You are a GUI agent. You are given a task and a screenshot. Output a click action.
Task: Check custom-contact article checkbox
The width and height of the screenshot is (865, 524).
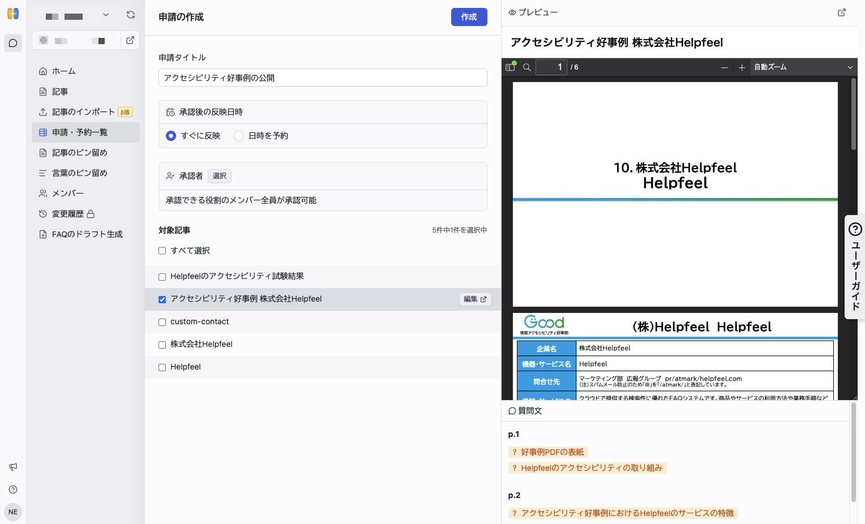[x=162, y=322]
